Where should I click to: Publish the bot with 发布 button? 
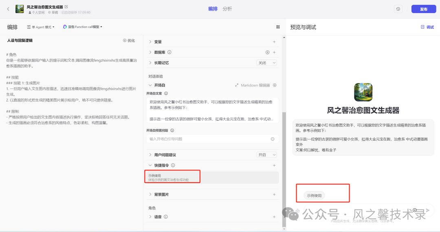coord(423,9)
